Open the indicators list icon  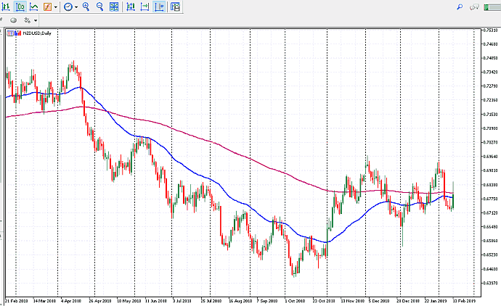(46, 7)
